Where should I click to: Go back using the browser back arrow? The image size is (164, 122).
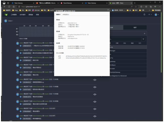coord(5,7)
